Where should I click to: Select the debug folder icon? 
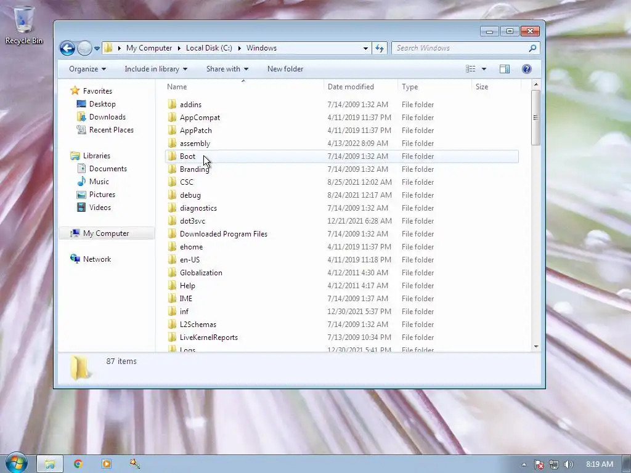click(173, 195)
